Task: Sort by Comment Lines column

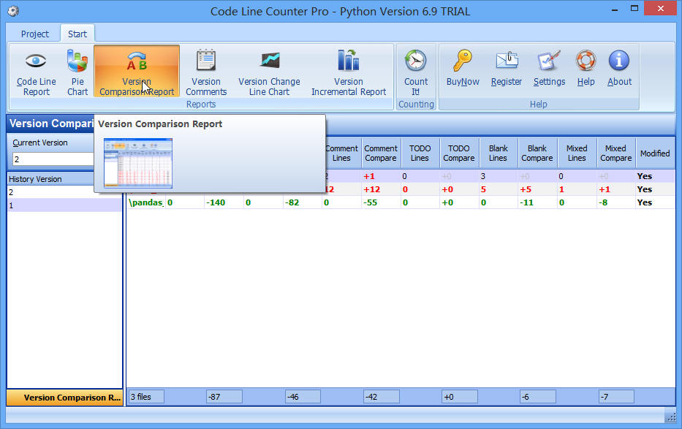Action: (342, 153)
